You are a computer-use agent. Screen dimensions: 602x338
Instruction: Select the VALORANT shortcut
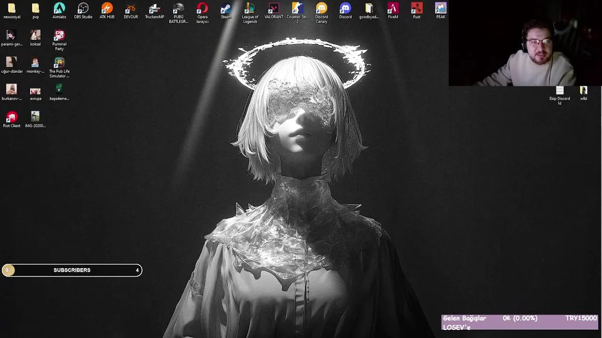(x=274, y=11)
